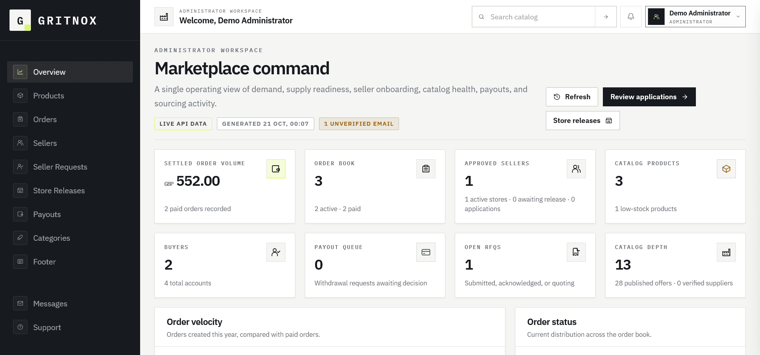Click "4 total accounts" text
Screen dimensions: 760x355
point(188,283)
